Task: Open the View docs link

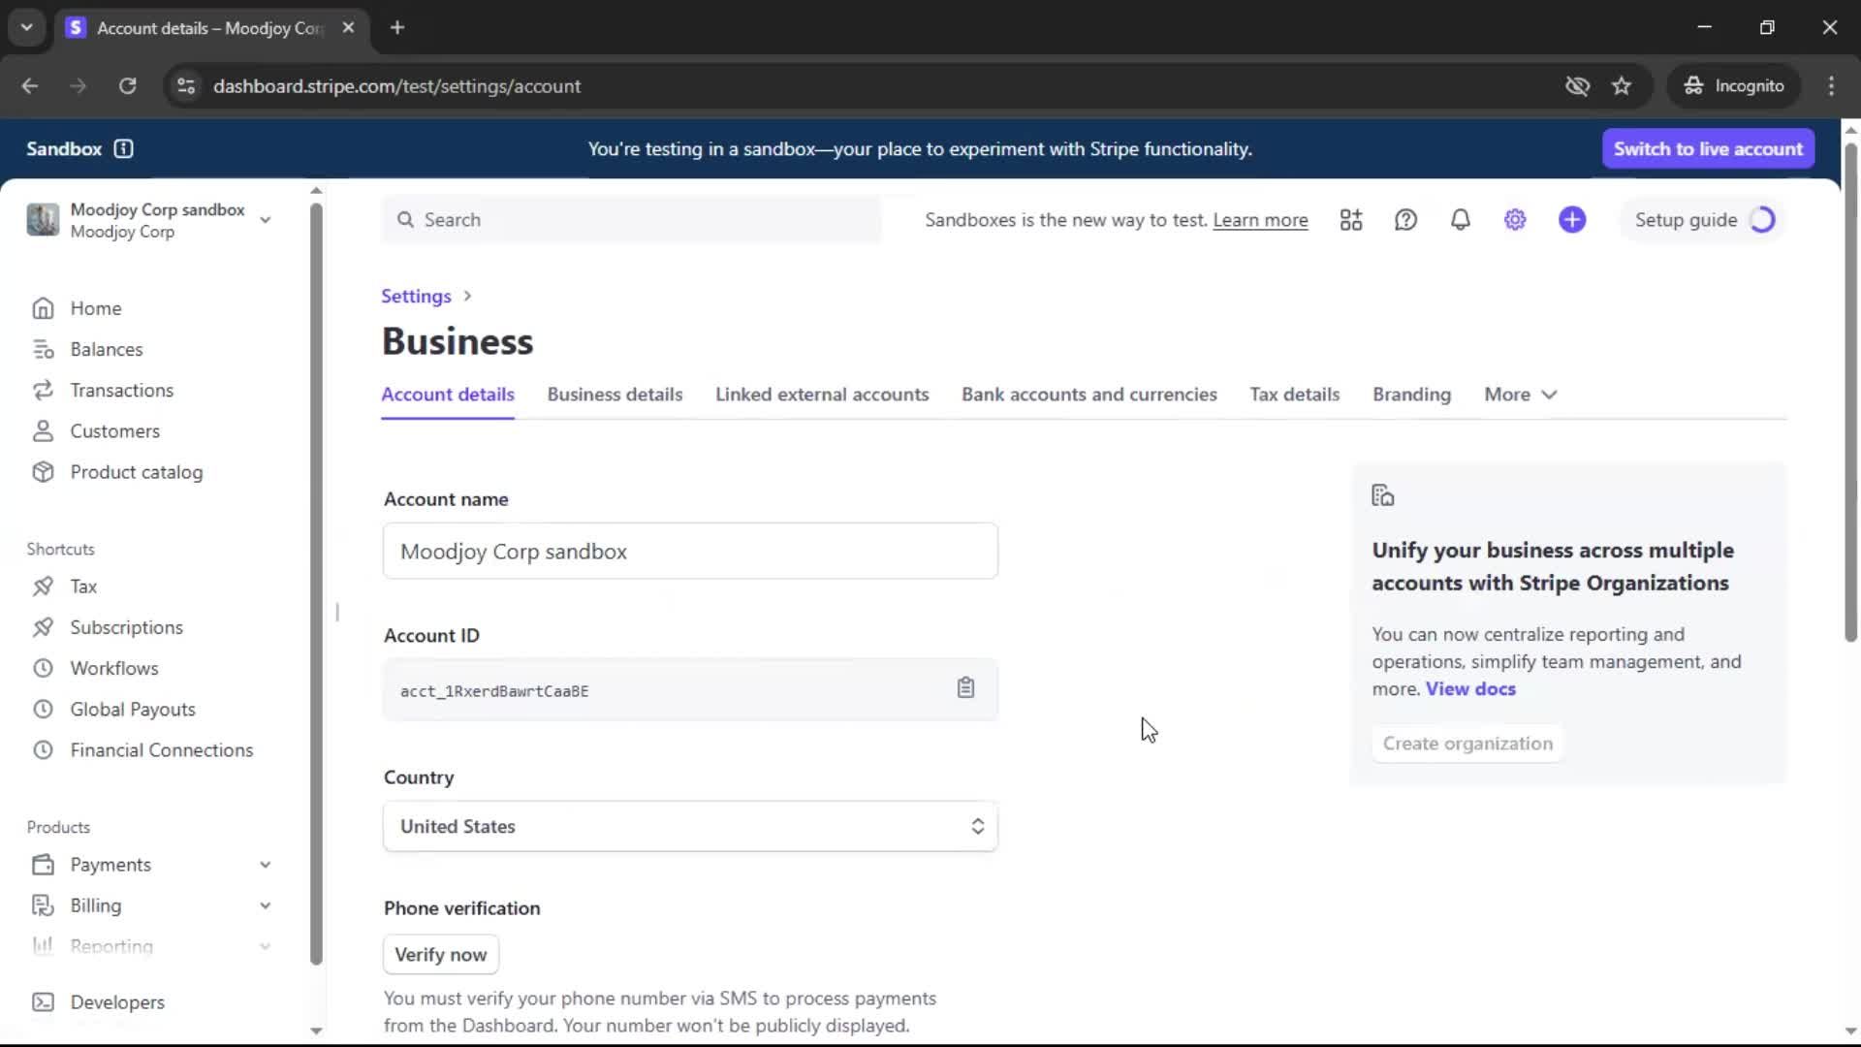Action: (x=1470, y=688)
